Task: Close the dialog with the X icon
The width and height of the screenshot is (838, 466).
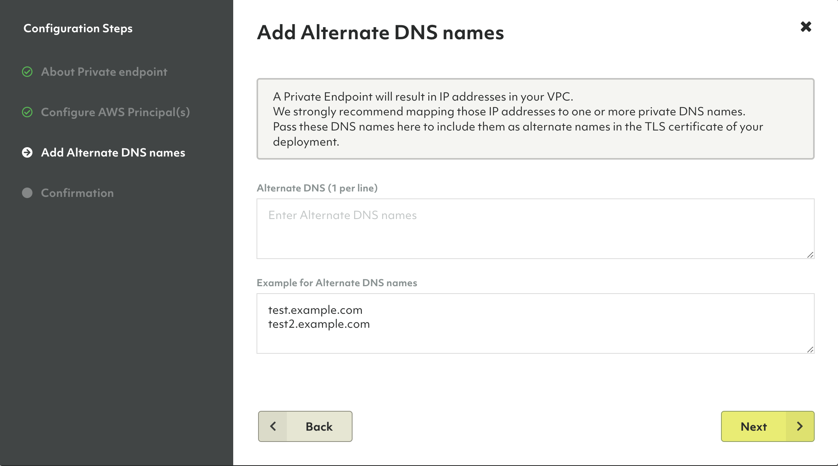Action: 806,27
